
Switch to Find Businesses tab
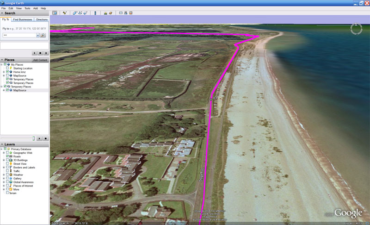tap(22, 19)
